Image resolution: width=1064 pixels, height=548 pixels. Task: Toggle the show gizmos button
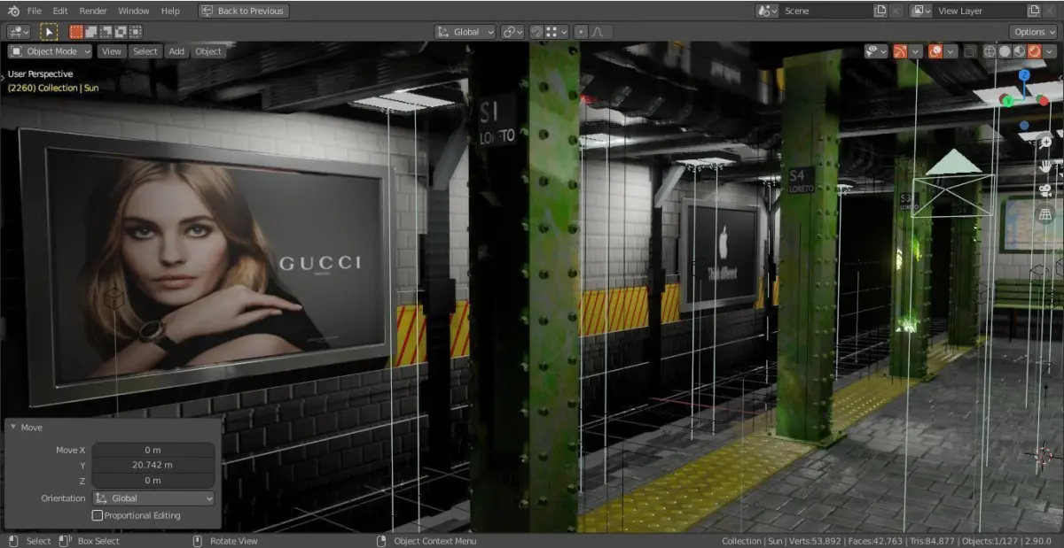point(901,51)
